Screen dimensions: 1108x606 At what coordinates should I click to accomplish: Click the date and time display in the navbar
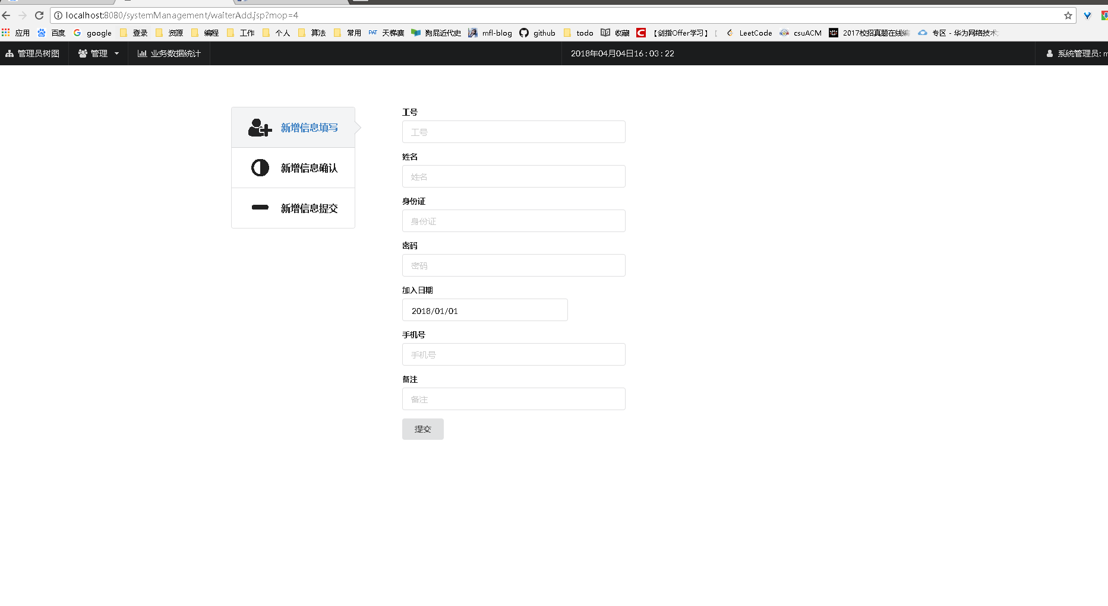point(622,53)
